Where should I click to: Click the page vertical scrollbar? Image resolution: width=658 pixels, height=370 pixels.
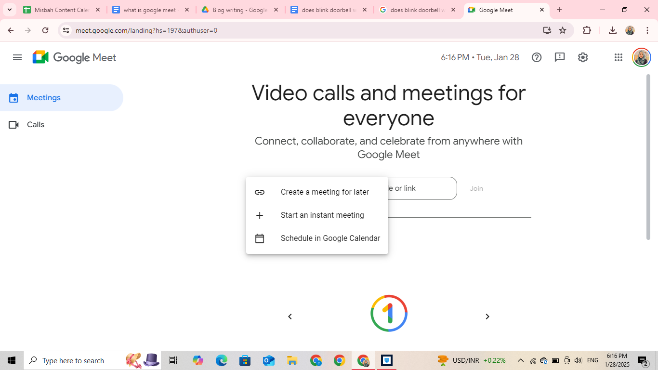click(648, 157)
